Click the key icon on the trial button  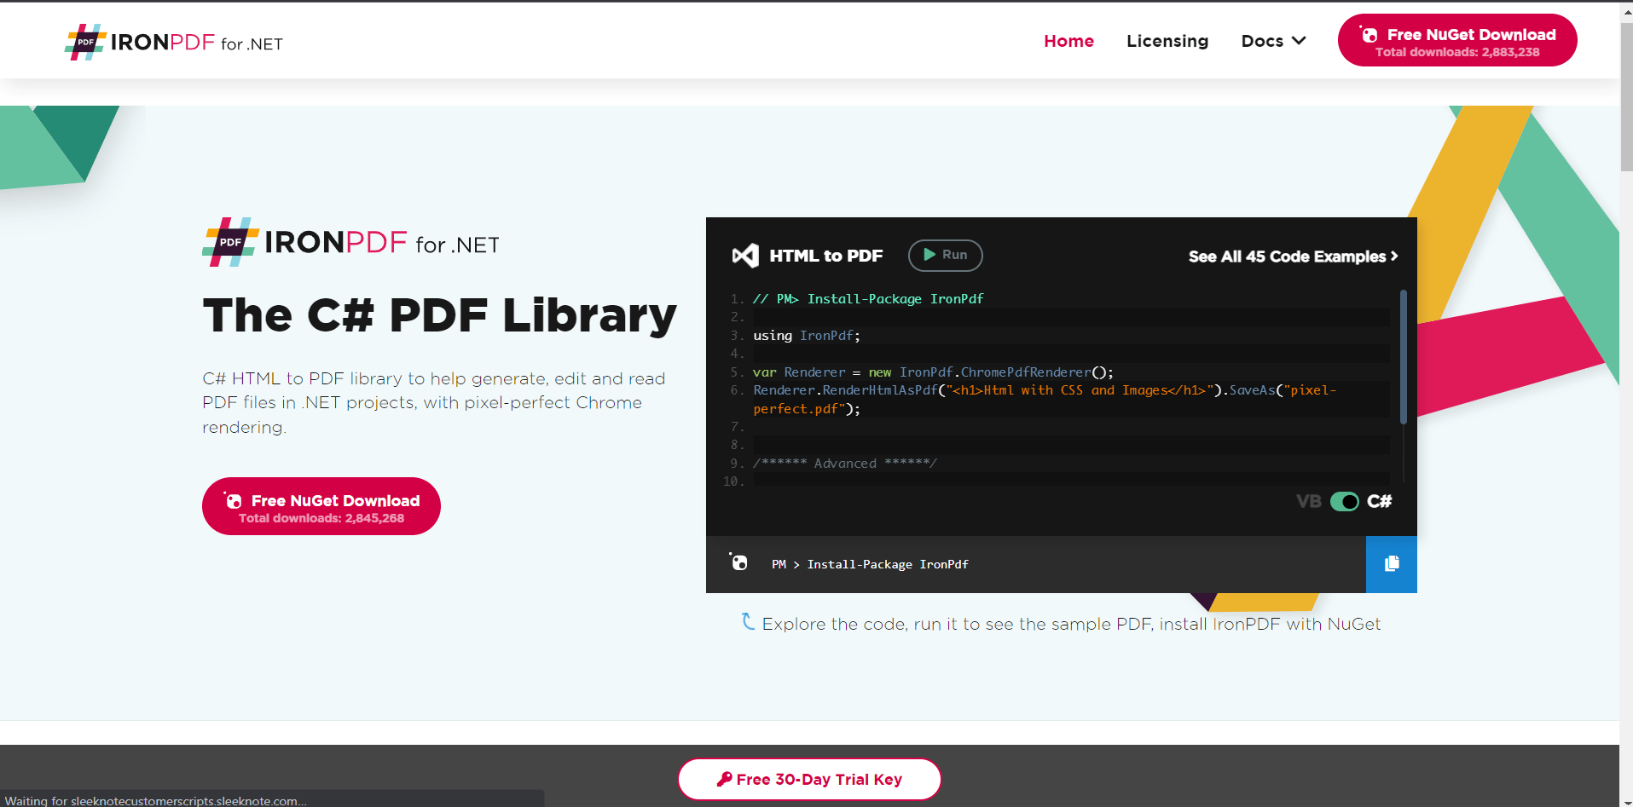pyautogui.click(x=724, y=779)
